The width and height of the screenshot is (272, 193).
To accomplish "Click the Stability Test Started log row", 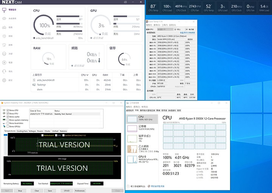I will [x=65, y=114].
